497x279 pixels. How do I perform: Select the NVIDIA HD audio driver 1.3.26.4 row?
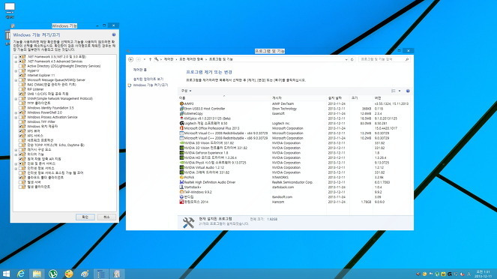(295, 157)
